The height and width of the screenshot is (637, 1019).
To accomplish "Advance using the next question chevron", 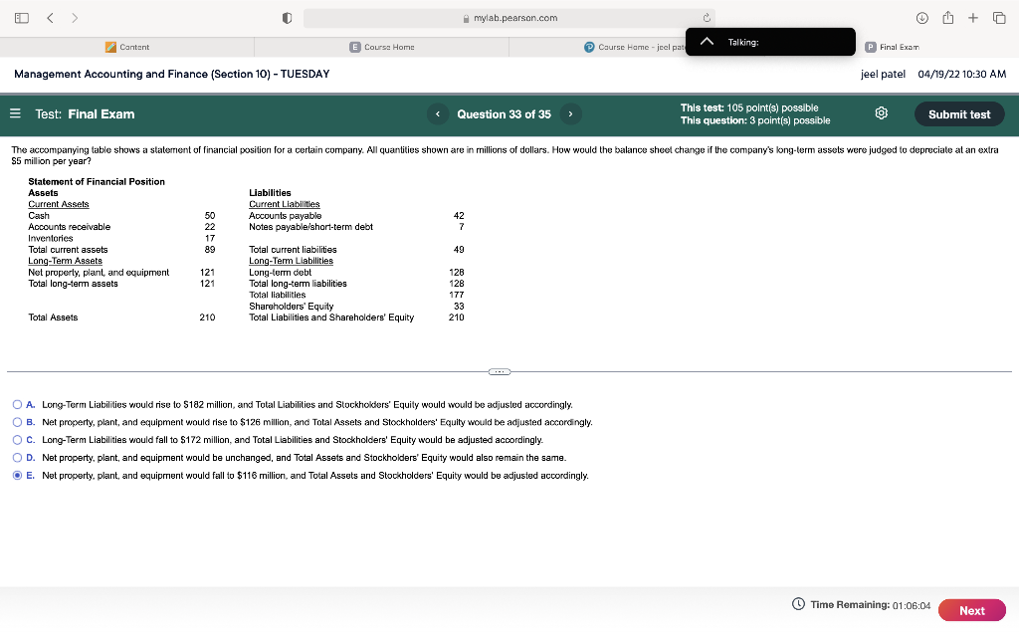I will pyautogui.click(x=569, y=113).
